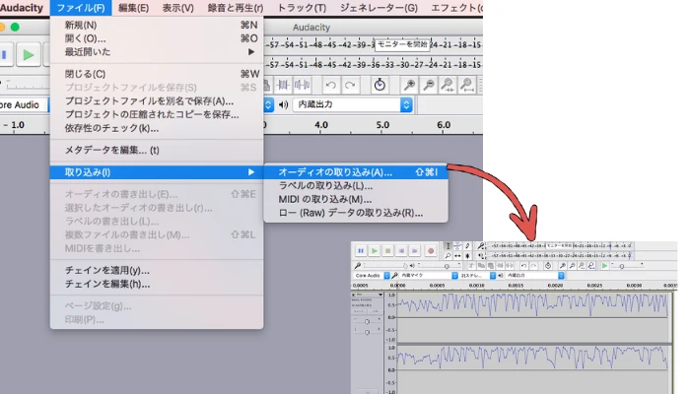The height and width of the screenshot is (394, 690).
Task: Click Stop in the small Audacity window
Action: click(x=387, y=250)
